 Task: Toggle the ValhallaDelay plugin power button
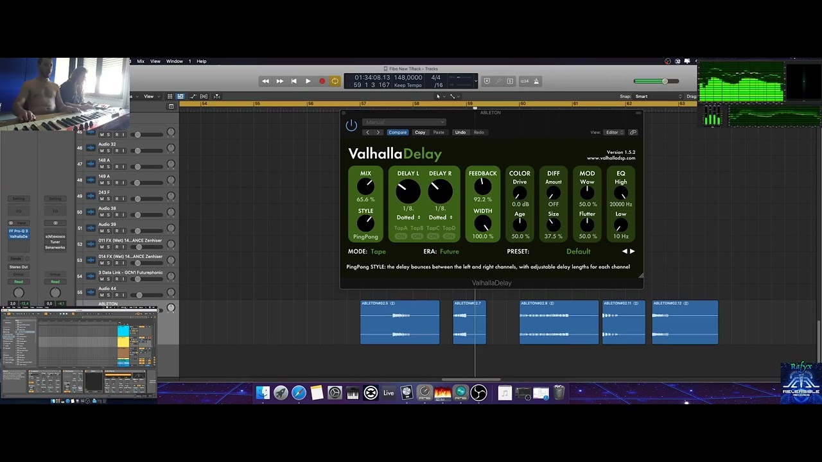click(351, 125)
